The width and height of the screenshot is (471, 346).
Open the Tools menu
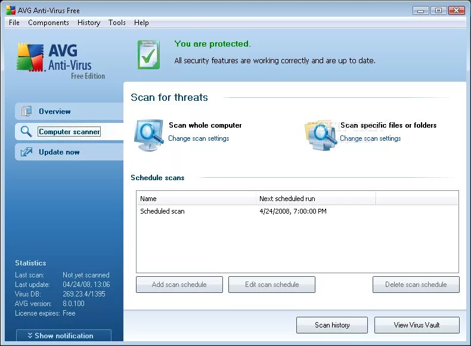click(117, 23)
